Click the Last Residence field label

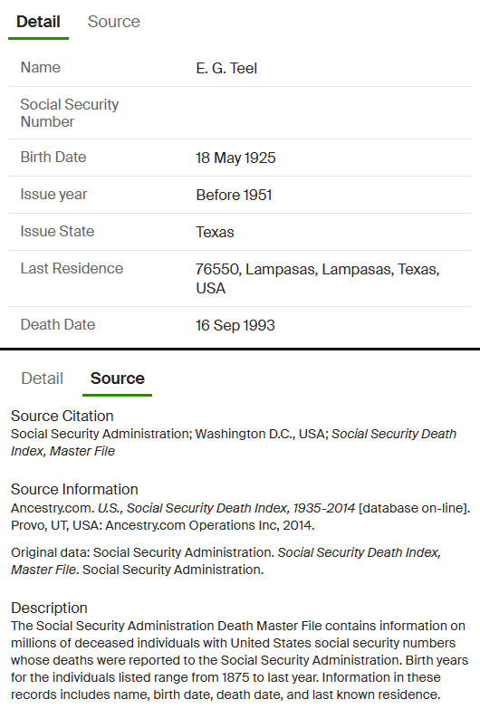click(x=72, y=269)
